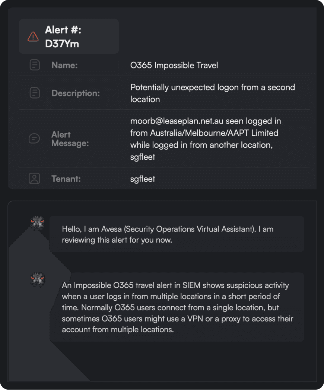Viewport: 324px width, 390px height.
Task: Click the owl avatar beside the Avesa greeting
Action: 37,223
